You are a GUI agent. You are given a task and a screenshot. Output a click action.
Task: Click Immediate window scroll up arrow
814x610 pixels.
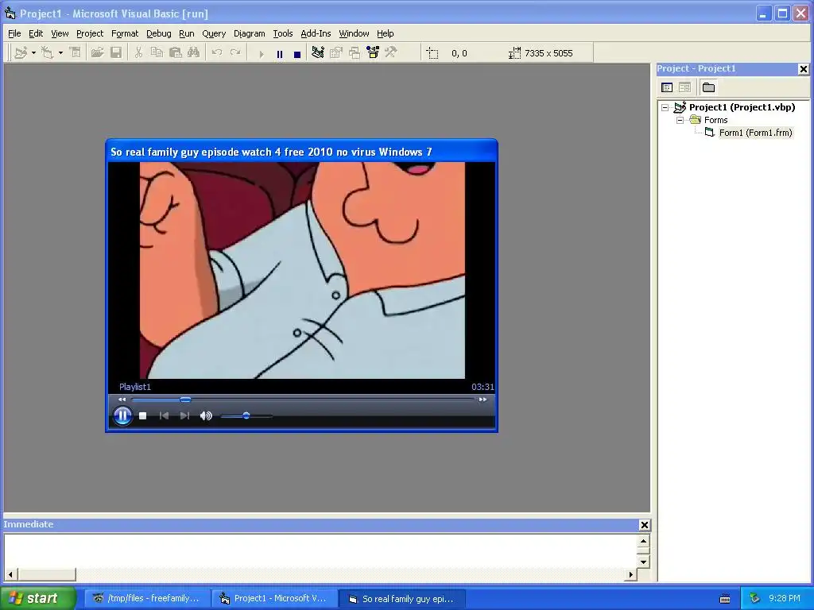click(x=643, y=542)
